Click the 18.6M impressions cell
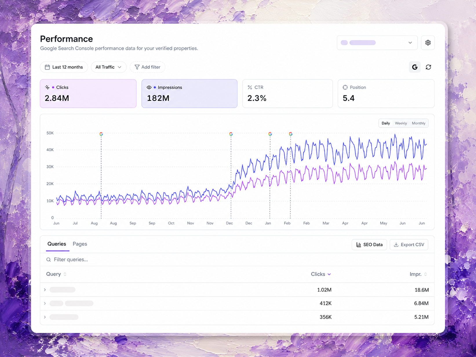This screenshot has height=357, width=476. [x=422, y=290]
